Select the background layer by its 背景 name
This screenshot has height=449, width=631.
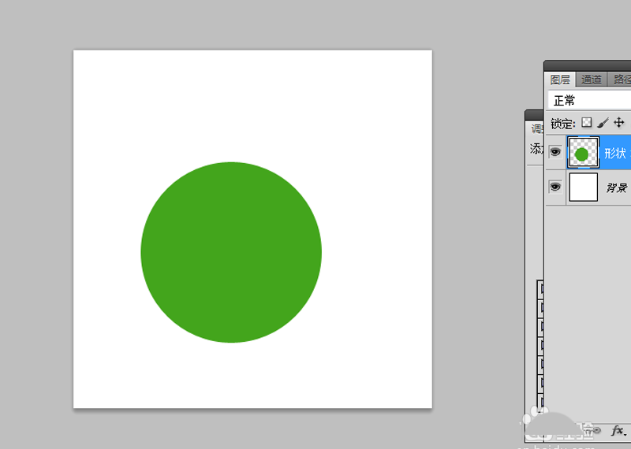[x=616, y=188]
